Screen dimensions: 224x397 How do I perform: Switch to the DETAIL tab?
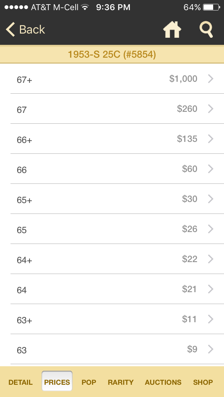(x=21, y=382)
